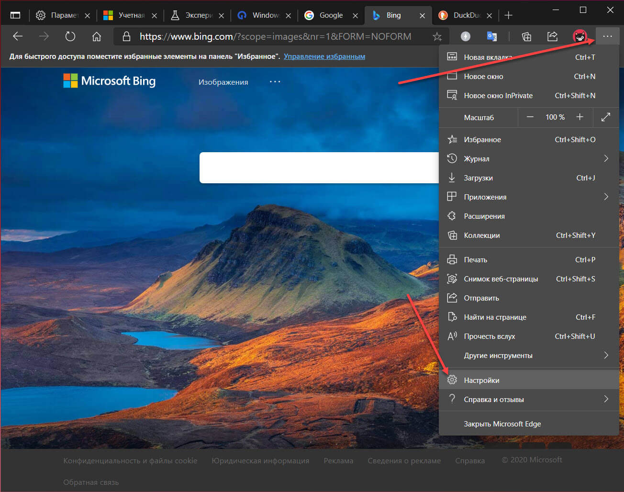
Task: Open Юридическая информация footer link
Action: (260, 460)
